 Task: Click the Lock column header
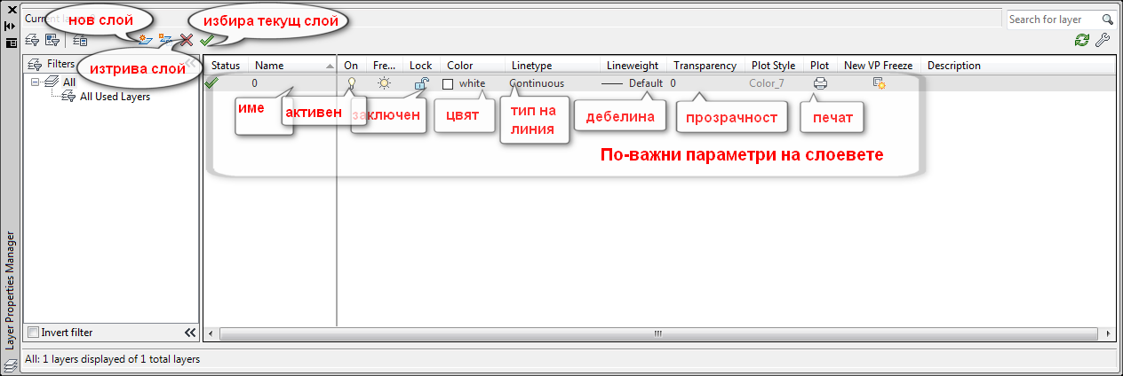pyautogui.click(x=421, y=65)
